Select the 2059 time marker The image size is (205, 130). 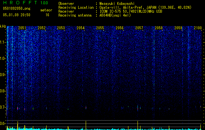178,28
